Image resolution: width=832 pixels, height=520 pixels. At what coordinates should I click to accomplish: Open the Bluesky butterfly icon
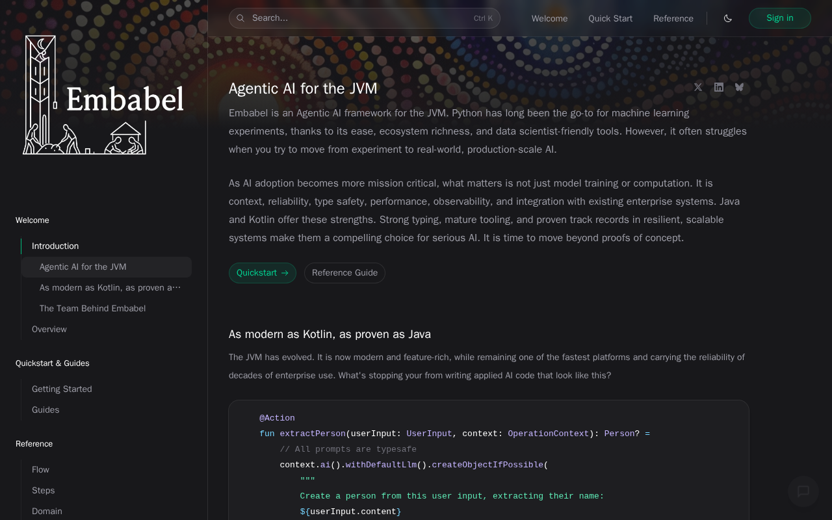pyautogui.click(x=740, y=87)
